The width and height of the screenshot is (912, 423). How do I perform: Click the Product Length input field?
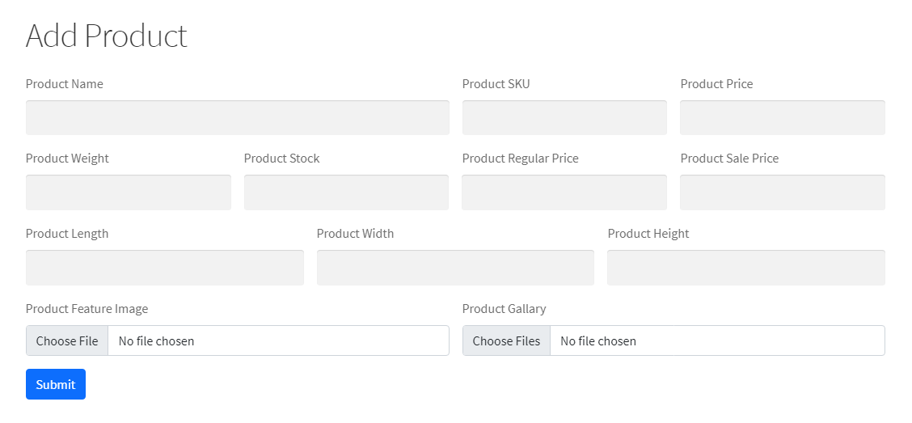[164, 268]
